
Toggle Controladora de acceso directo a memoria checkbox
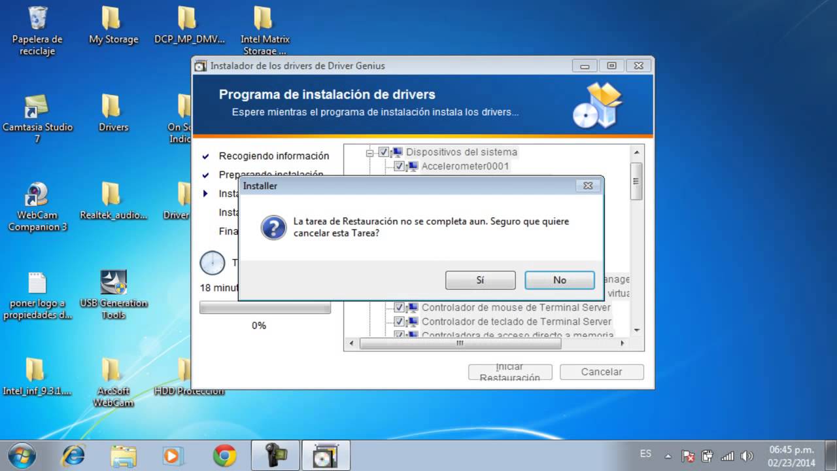click(x=399, y=334)
